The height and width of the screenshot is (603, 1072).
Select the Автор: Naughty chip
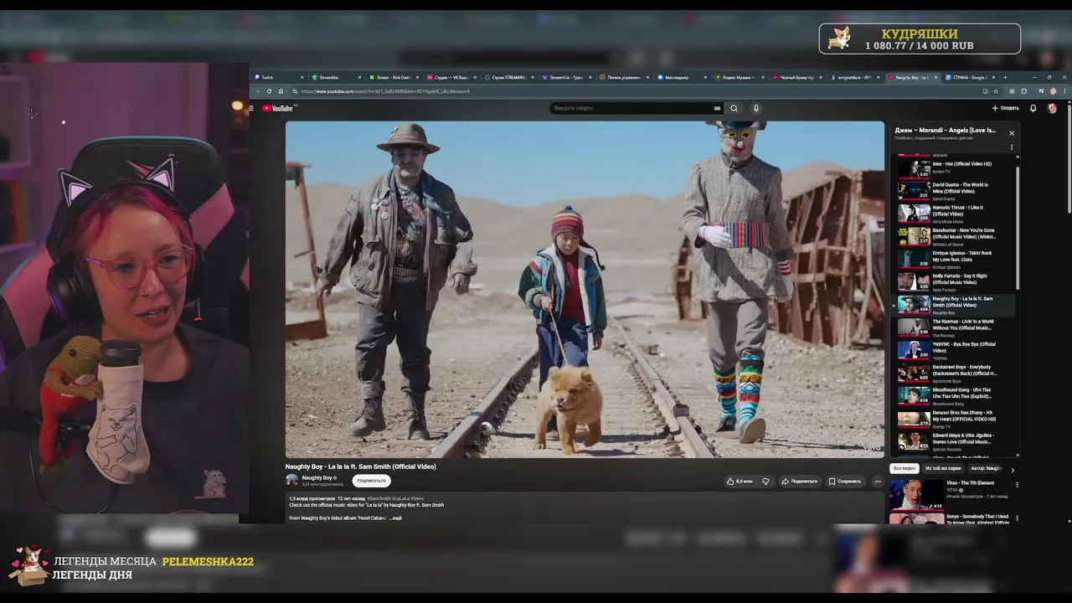[986, 468]
